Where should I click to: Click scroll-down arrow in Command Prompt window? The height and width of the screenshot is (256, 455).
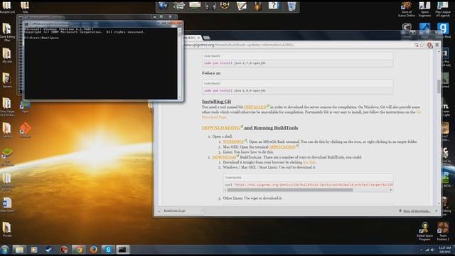coord(180,97)
